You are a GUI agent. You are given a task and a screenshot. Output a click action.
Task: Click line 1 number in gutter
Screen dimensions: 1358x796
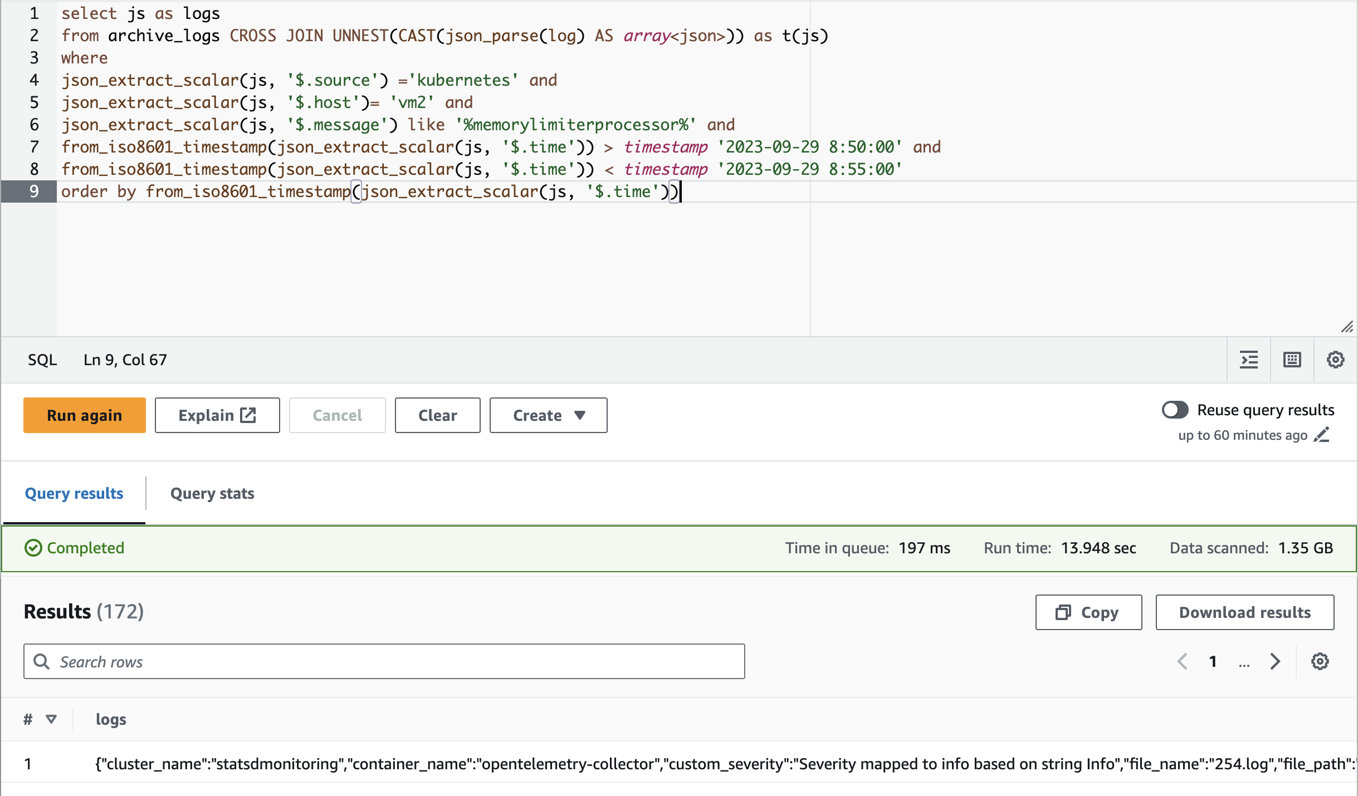click(x=34, y=13)
